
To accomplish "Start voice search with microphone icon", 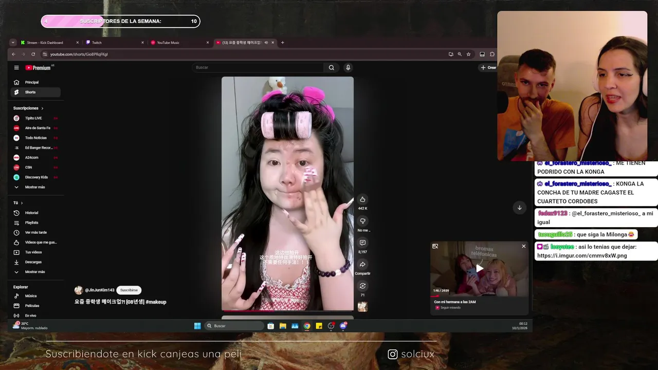I will pos(348,67).
